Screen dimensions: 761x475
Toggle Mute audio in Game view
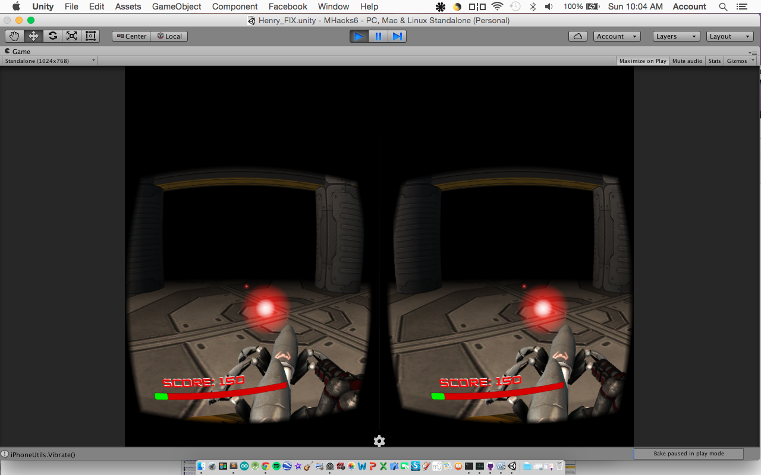687,61
